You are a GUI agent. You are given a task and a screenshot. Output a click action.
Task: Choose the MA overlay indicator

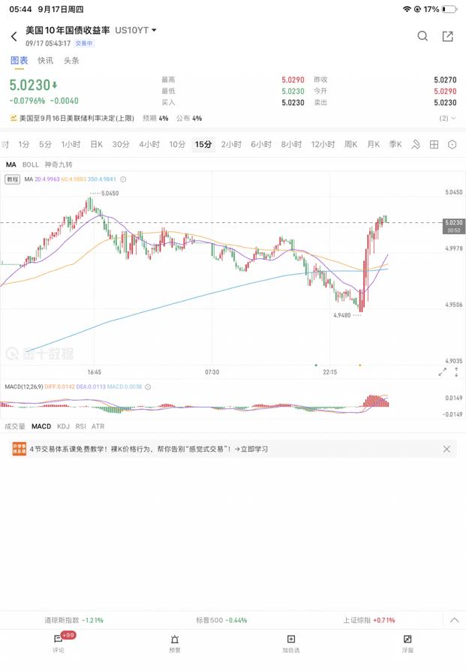[11, 165]
